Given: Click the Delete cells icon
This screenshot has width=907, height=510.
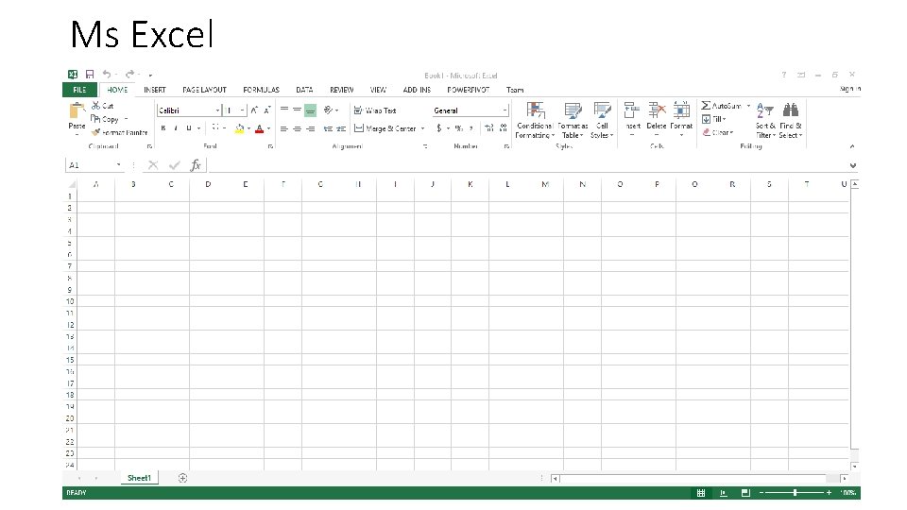Looking at the screenshot, I should [657, 110].
